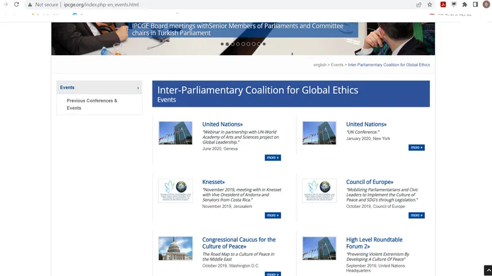Select the first slideshow dot
This screenshot has height=276, width=492.
click(x=222, y=44)
